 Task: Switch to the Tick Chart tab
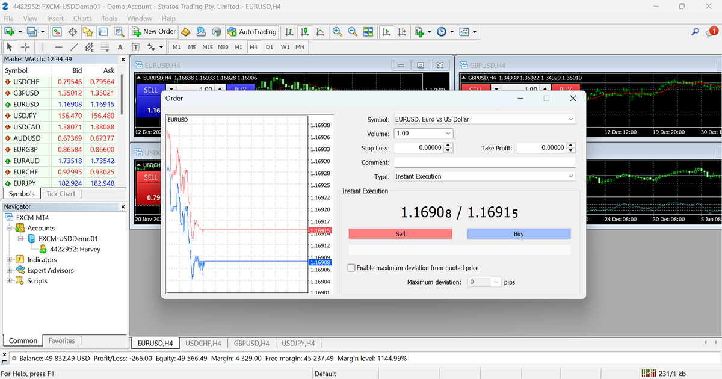pyautogui.click(x=61, y=194)
